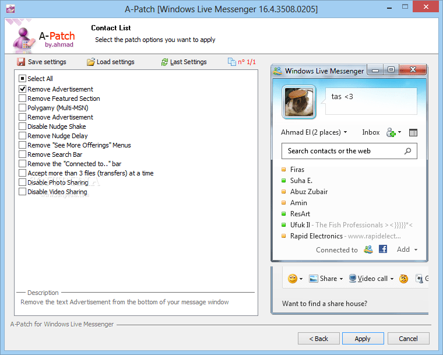443x355 pixels.
Task: Check Disable Photo Sharing option
Action: [23, 182]
